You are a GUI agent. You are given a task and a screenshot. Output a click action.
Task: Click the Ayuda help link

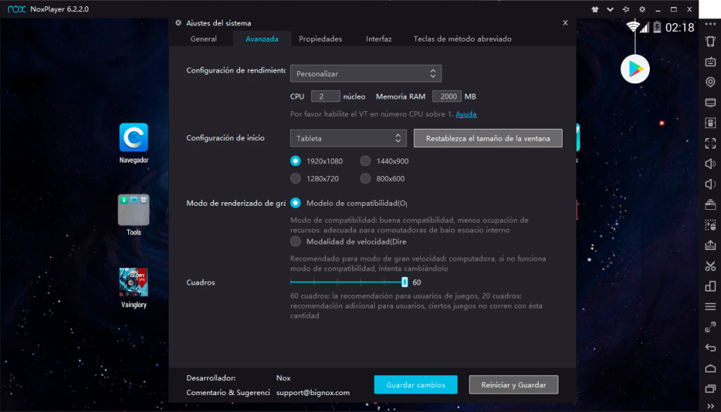(465, 114)
